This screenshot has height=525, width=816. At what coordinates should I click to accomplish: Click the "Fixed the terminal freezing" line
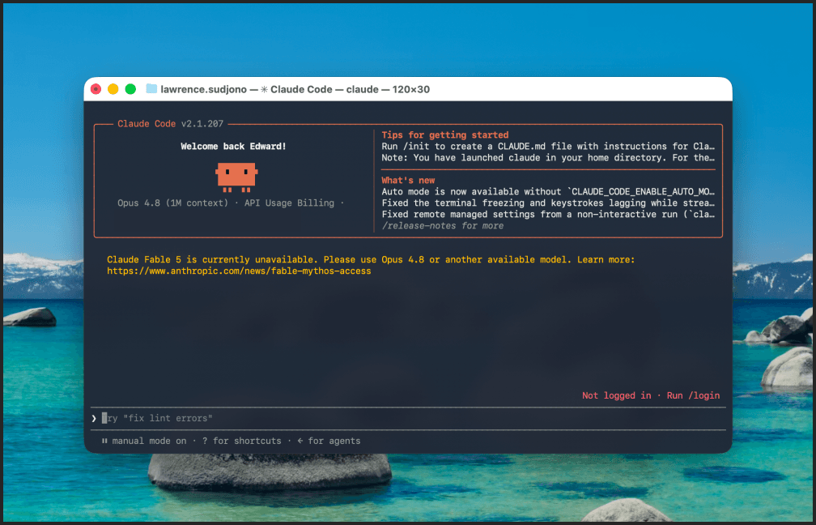point(548,203)
